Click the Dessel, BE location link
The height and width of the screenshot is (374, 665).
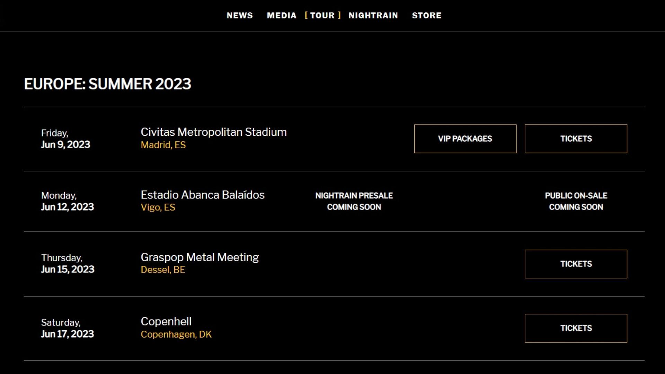163,269
